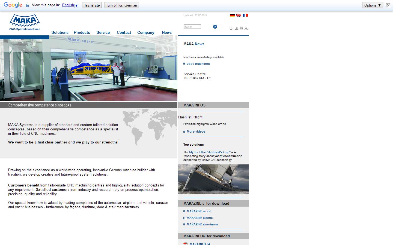Start a search with the blue arrow icon
The image size is (393, 245).
click(215, 26)
